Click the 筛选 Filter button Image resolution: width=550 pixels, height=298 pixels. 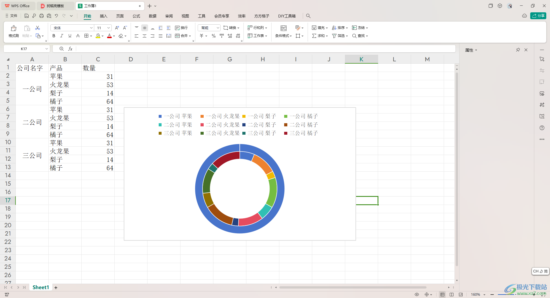click(x=340, y=36)
